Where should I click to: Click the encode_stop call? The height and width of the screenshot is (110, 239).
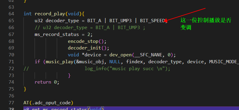tap(83, 41)
